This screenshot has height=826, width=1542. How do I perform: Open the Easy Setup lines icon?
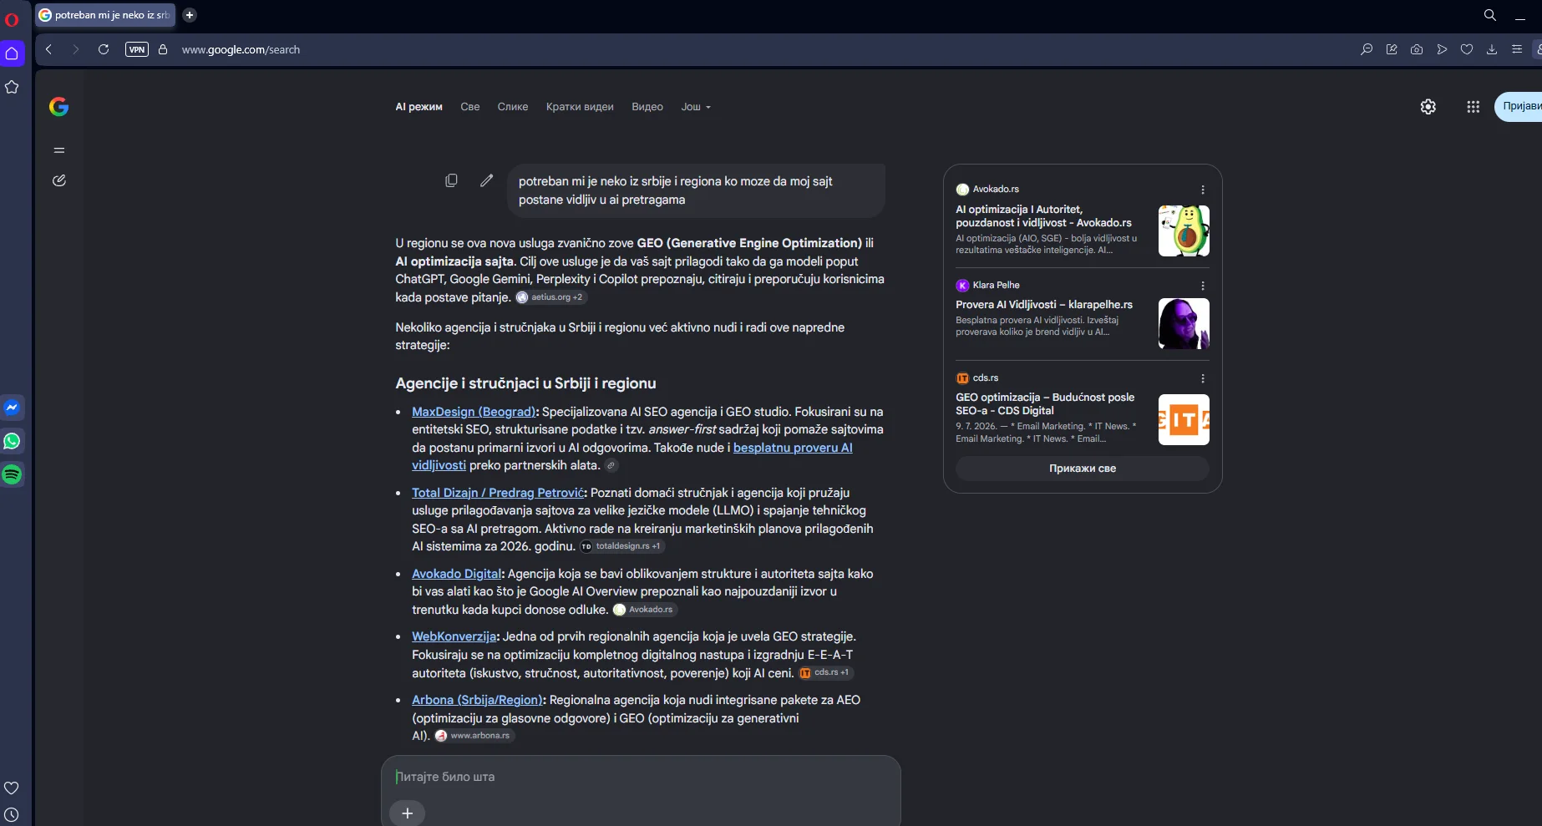(x=1517, y=49)
